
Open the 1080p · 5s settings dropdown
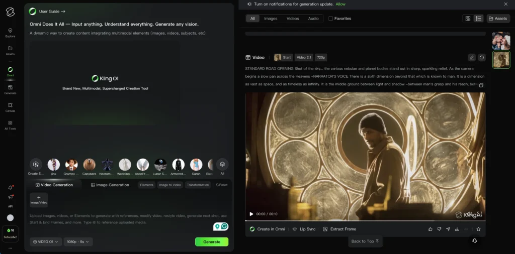coord(78,242)
